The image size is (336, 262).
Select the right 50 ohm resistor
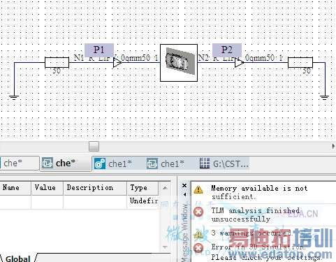pos(300,62)
